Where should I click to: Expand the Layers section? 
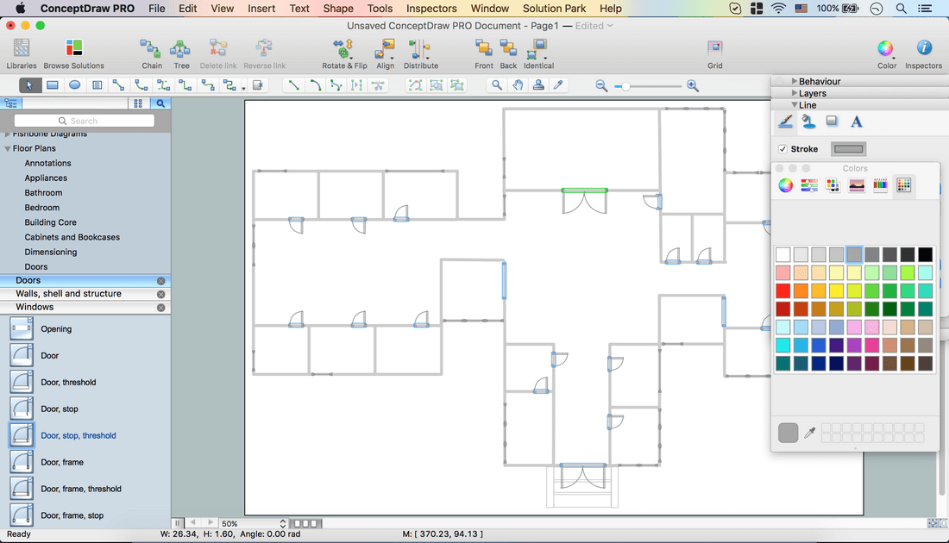tap(795, 93)
